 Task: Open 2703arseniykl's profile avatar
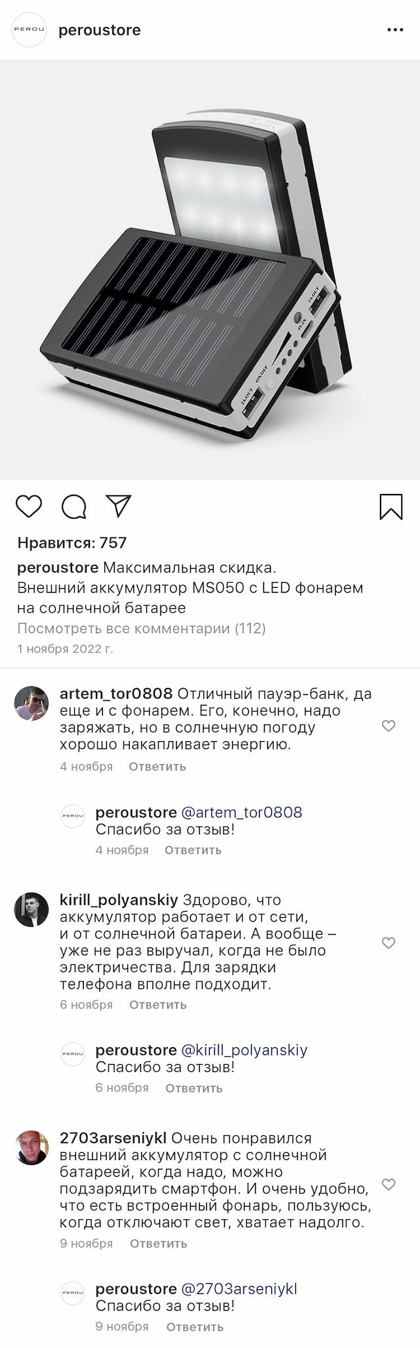[31, 1148]
